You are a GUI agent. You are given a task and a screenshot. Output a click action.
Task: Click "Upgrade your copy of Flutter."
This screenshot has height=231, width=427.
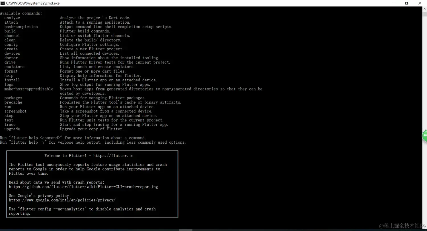point(92,129)
